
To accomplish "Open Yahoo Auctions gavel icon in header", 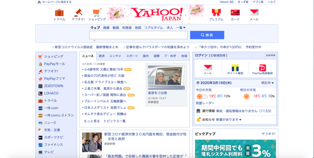I will (x=78, y=13).
